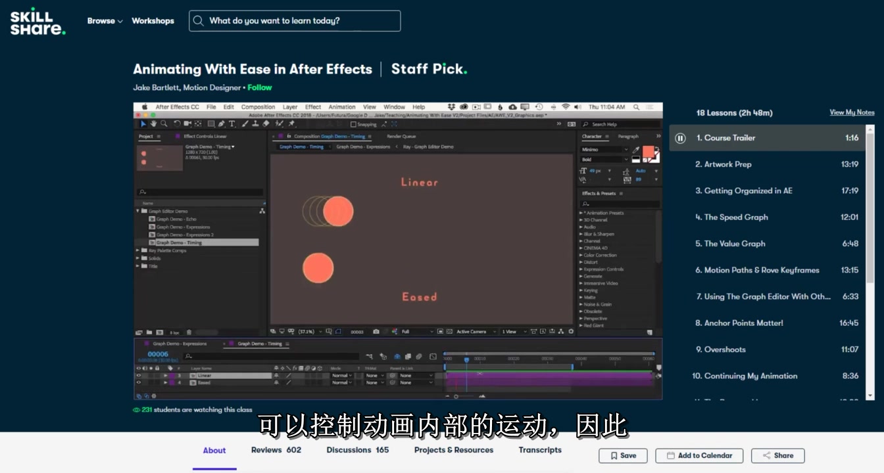Switch to the Discussions tab
The image size is (884, 473).
tap(358, 450)
